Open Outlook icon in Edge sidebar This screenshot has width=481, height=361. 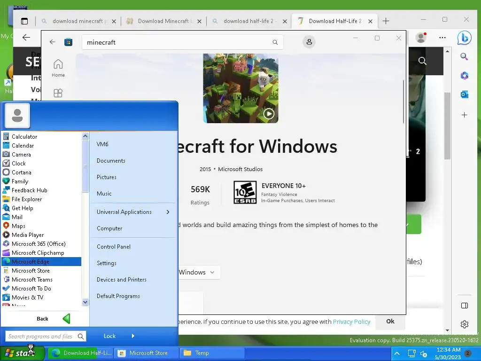(x=465, y=94)
